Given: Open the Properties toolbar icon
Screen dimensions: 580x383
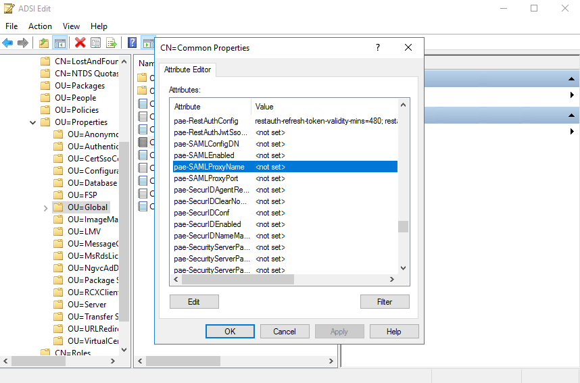Looking at the screenshot, I should pyautogui.click(x=95, y=43).
